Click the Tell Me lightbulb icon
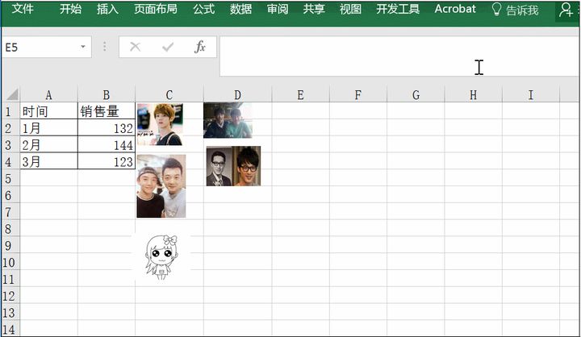The image size is (581, 337). pos(496,10)
